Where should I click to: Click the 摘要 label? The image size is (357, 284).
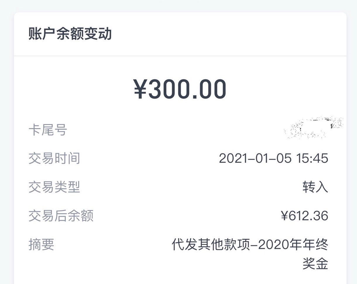(41, 244)
